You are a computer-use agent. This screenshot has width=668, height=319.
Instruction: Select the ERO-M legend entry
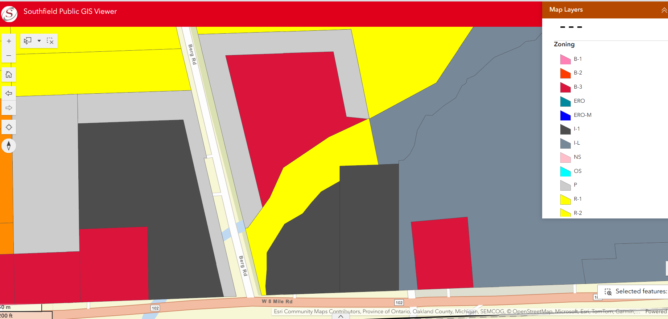(x=582, y=115)
